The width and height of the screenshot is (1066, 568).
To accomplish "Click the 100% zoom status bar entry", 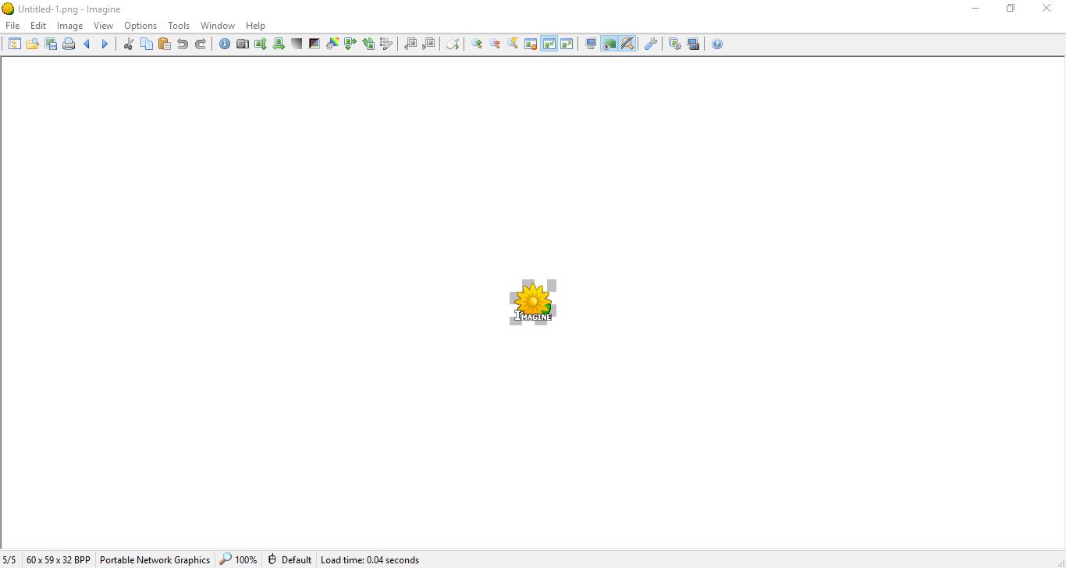I will click(239, 560).
